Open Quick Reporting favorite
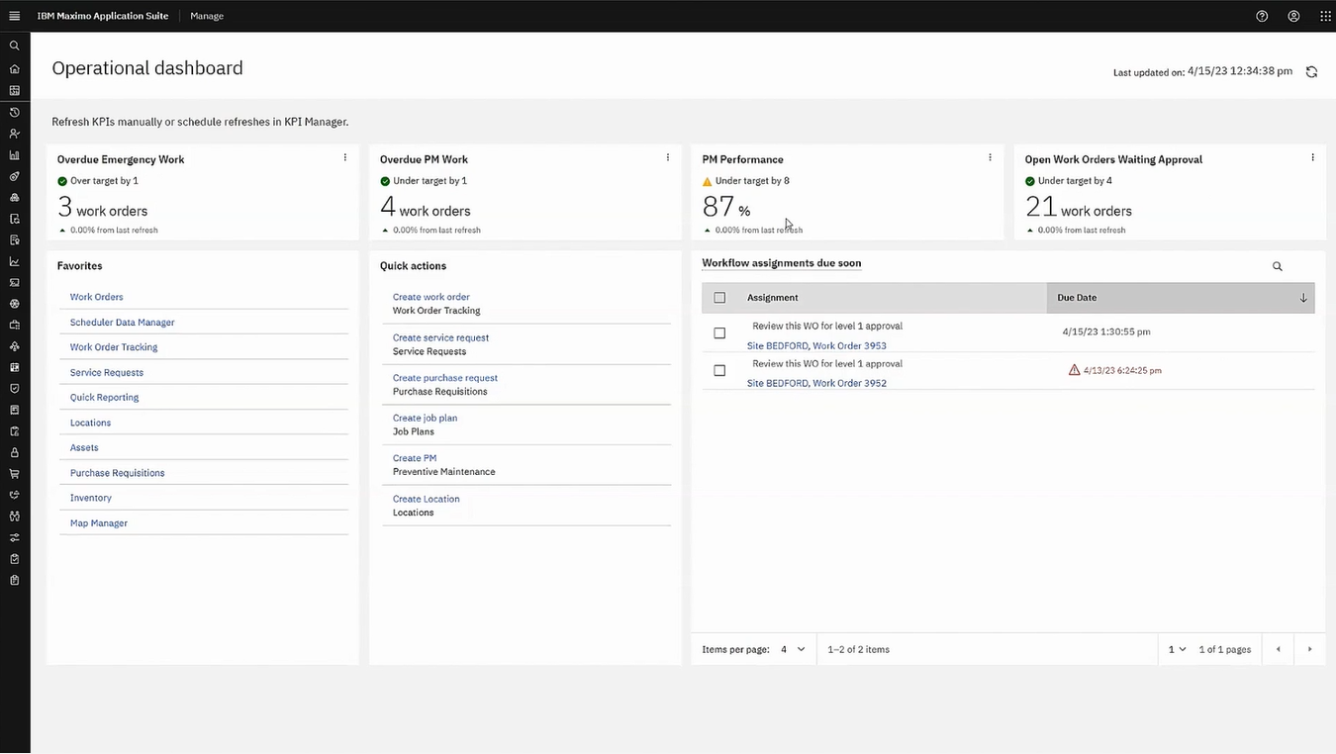 pyautogui.click(x=104, y=398)
